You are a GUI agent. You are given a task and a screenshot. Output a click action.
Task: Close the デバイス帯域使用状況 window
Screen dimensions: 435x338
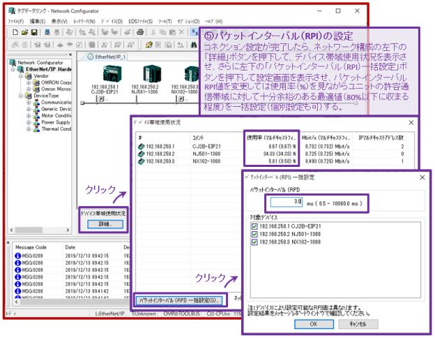[411, 123]
